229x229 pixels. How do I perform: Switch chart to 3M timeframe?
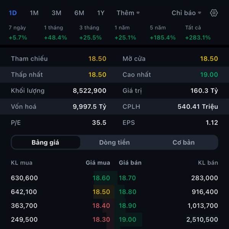(x=56, y=13)
